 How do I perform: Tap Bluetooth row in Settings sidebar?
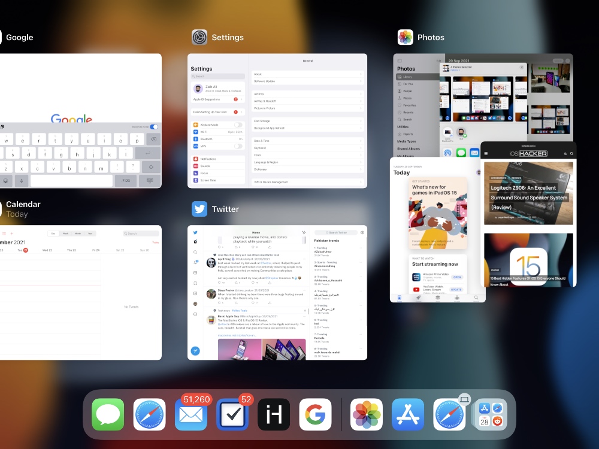pos(218,139)
